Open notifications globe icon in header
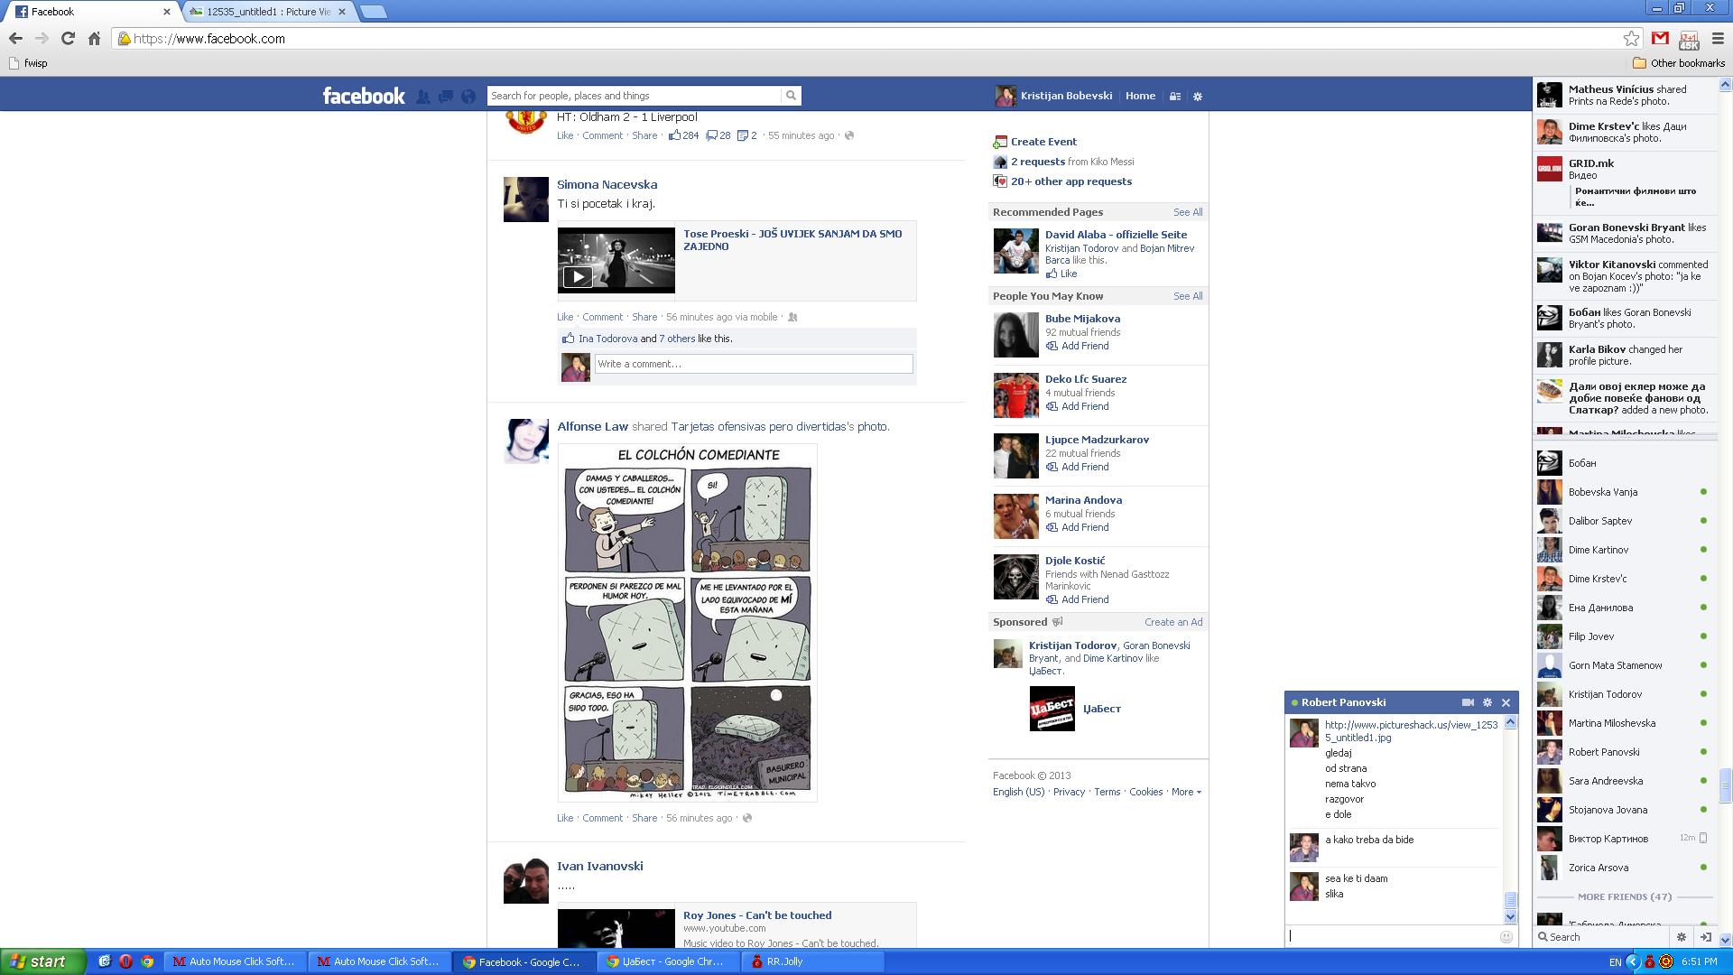The height and width of the screenshot is (975, 1733). pyautogui.click(x=468, y=96)
